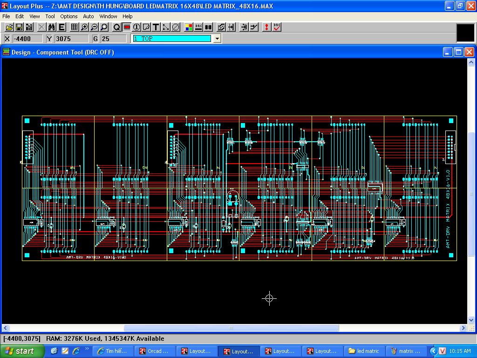
Task: Switch to the Orcad taskbar button
Action: point(154,351)
